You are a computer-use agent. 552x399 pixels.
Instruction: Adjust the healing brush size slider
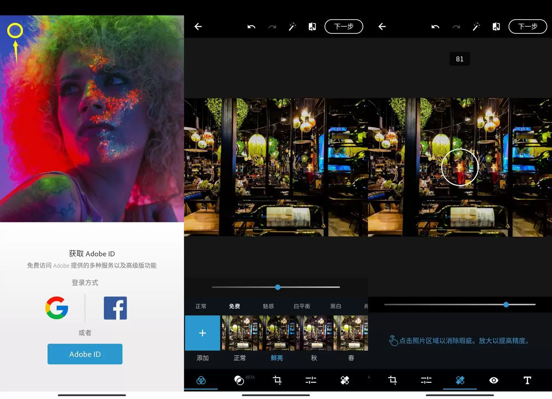click(460, 305)
